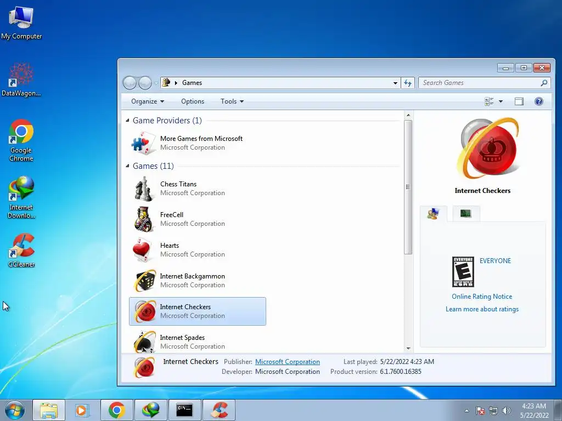The image size is (562, 421).
Task: Click the refresh button beside address bar
Action: 408,83
